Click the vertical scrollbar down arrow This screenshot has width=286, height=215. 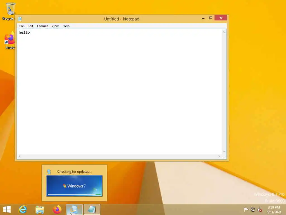tap(224, 151)
